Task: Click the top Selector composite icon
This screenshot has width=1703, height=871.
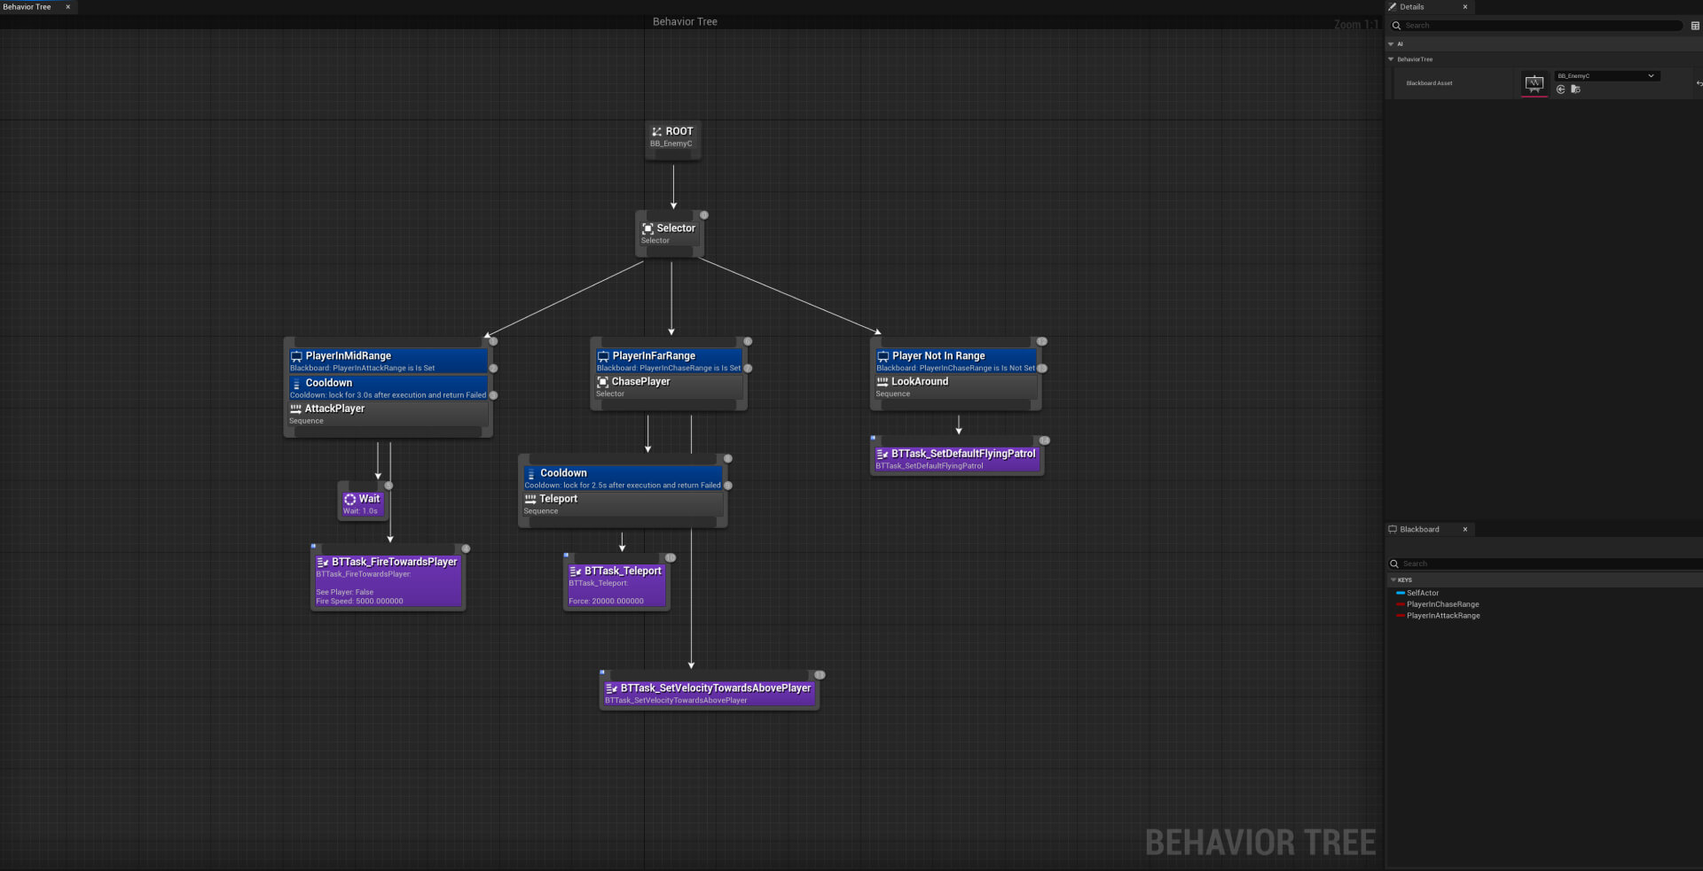Action: [x=647, y=229]
